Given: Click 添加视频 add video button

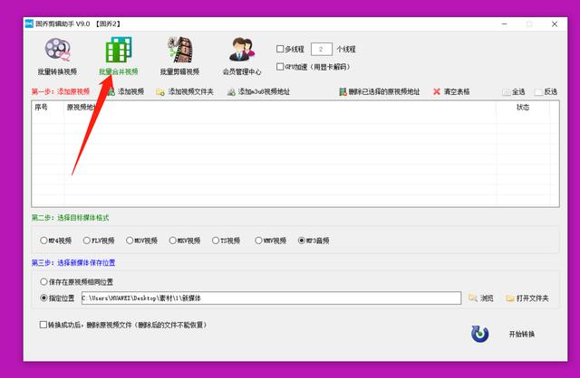Looking at the screenshot, I should click(126, 91).
